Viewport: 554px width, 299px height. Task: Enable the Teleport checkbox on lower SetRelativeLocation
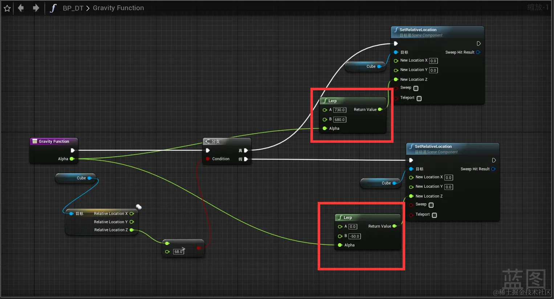pyautogui.click(x=435, y=215)
